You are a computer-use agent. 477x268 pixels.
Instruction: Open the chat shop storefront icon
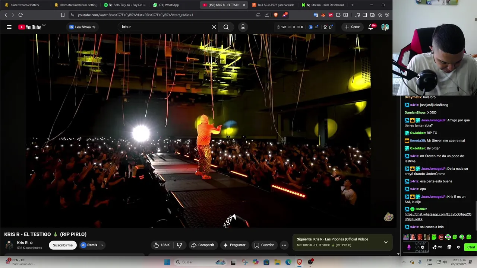[449, 247]
